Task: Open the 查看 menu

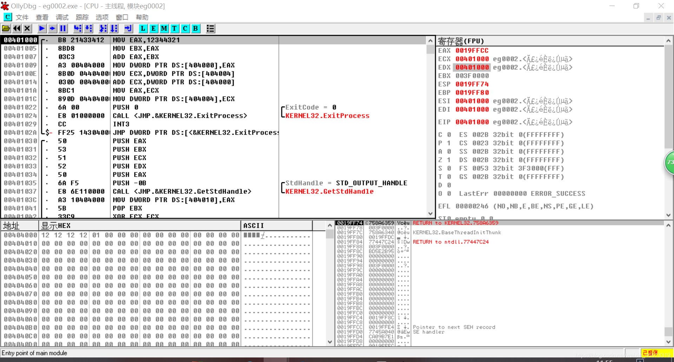Action: tap(42, 17)
